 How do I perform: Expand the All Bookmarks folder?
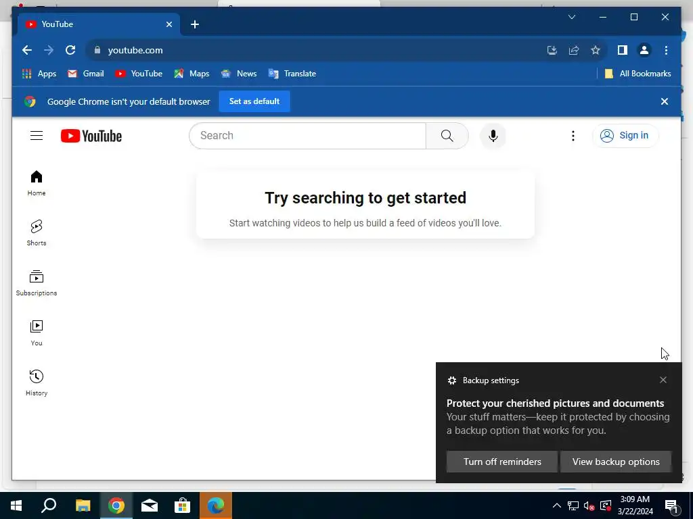pyautogui.click(x=638, y=74)
